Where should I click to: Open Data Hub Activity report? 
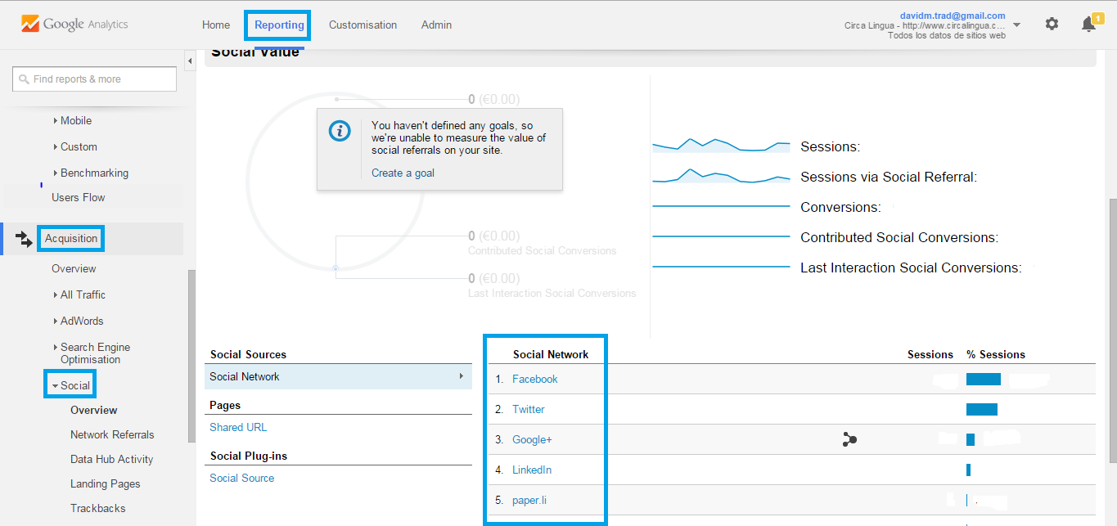tap(111, 459)
